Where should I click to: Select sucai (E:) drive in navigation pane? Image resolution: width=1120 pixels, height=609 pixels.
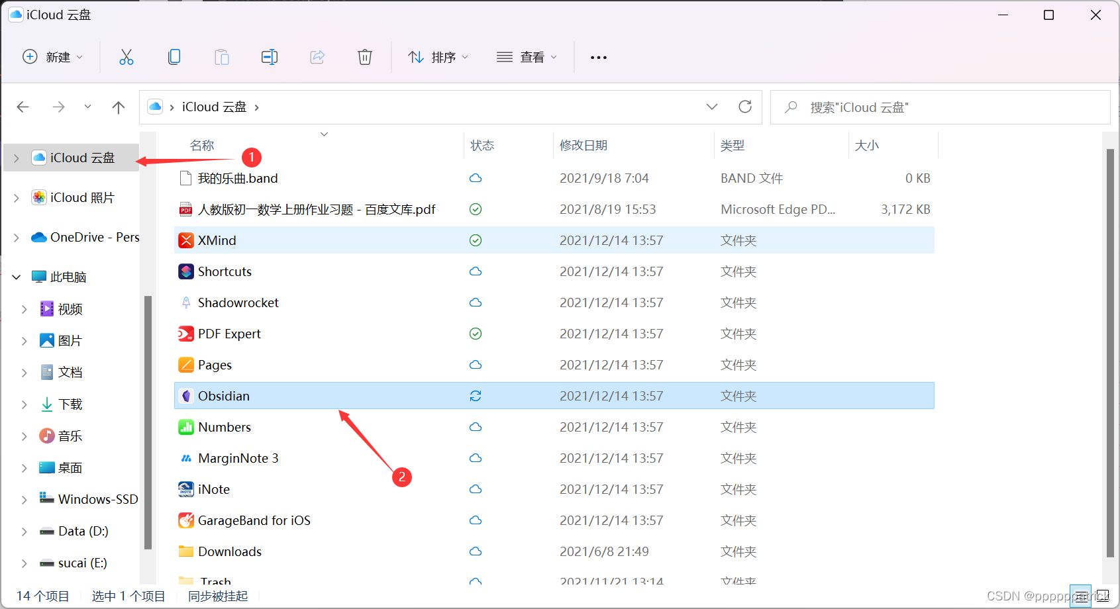(82, 563)
